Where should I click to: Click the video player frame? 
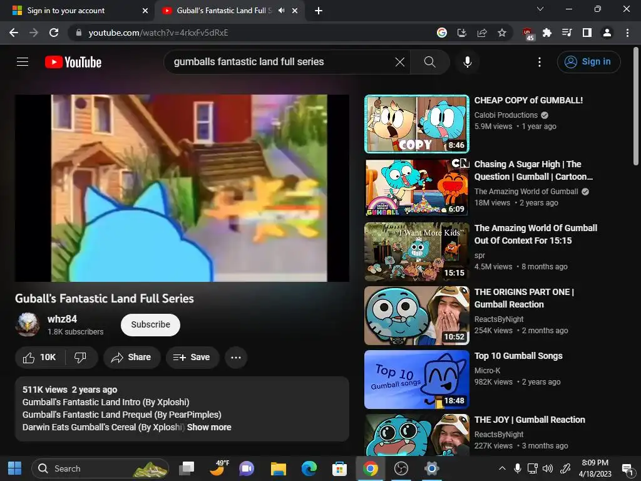(182, 188)
